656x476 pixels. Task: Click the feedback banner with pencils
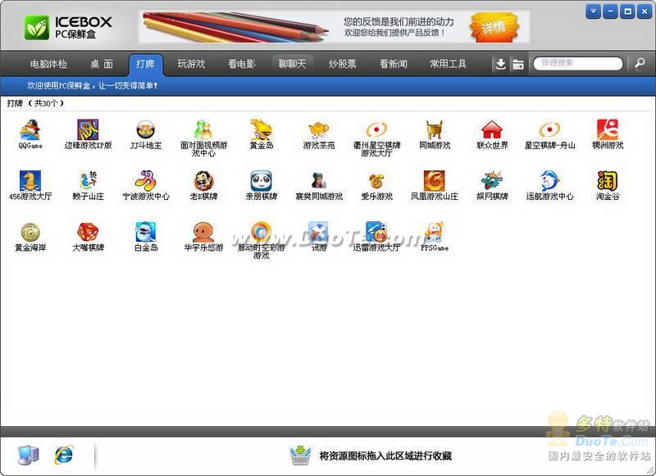coord(335,27)
